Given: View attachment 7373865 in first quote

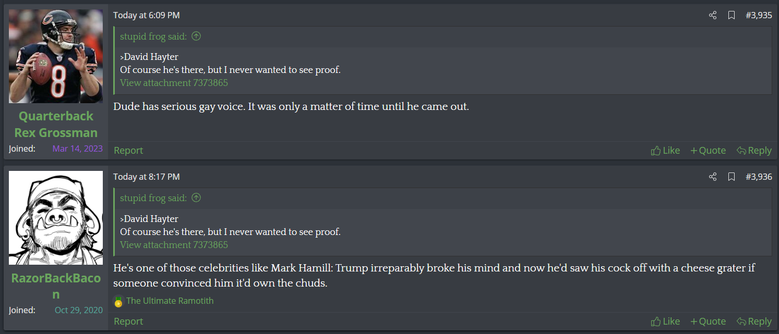Looking at the screenshot, I should point(174,83).
